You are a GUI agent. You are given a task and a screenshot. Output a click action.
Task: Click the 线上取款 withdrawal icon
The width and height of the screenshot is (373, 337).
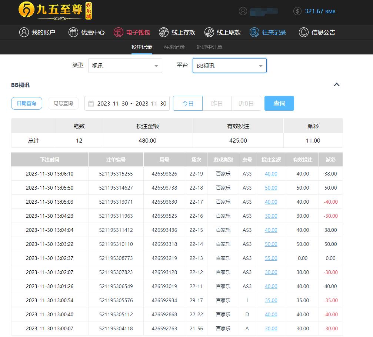click(x=209, y=32)
